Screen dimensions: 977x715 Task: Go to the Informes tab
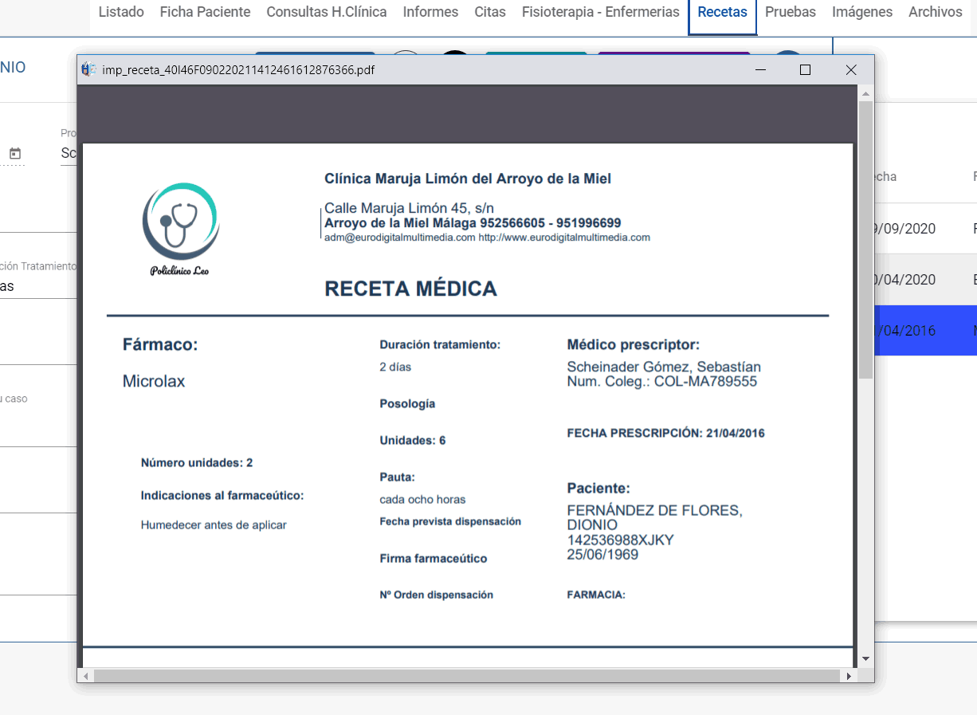pyautogui.click(x=430, y=12)
